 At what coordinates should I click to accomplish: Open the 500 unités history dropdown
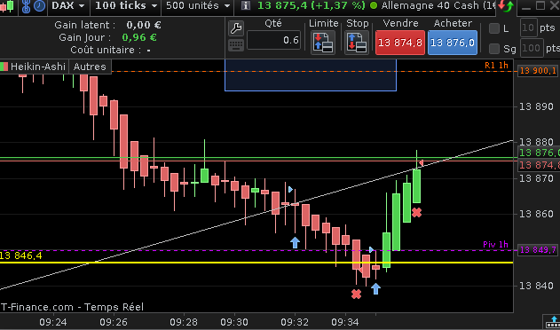pyautogui.click(x=198, y=5)
